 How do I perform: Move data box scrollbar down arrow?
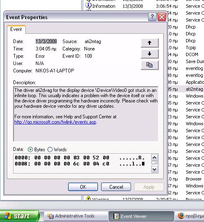(x=154, y=169)
